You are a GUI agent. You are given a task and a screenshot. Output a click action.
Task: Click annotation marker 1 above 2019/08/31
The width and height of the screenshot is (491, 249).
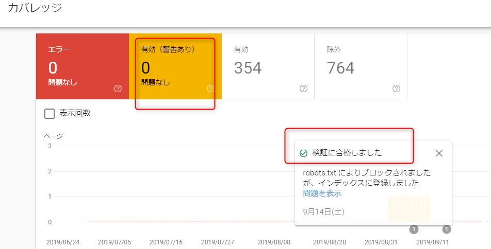pyautogui.click(x=414, y=229)
